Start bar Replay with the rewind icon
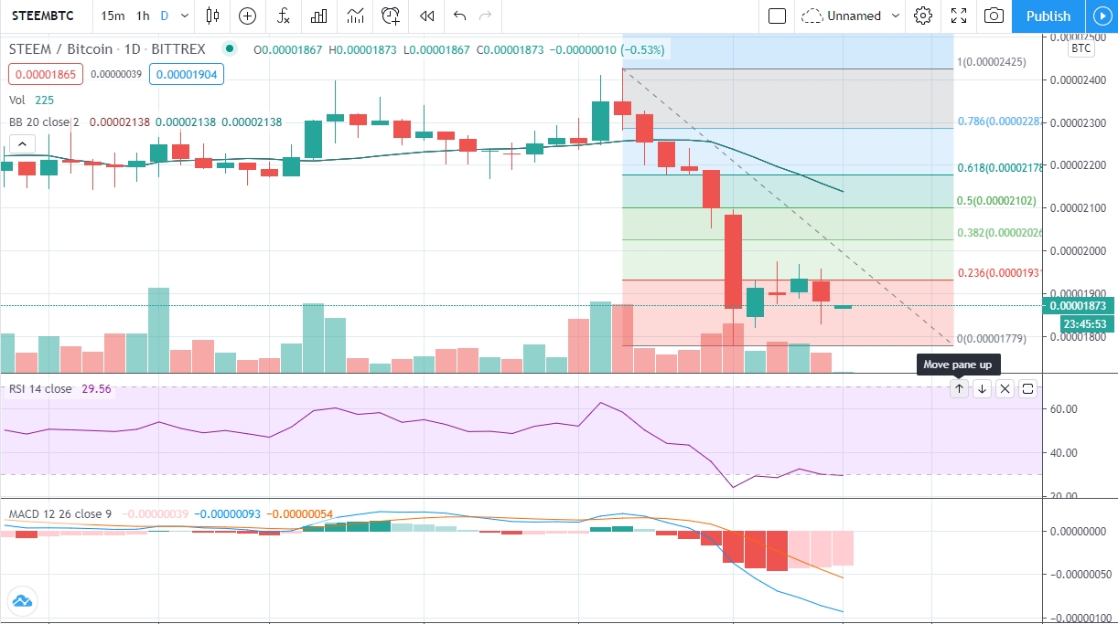This screenshot has width=1118, height=624. click(426, 16)
